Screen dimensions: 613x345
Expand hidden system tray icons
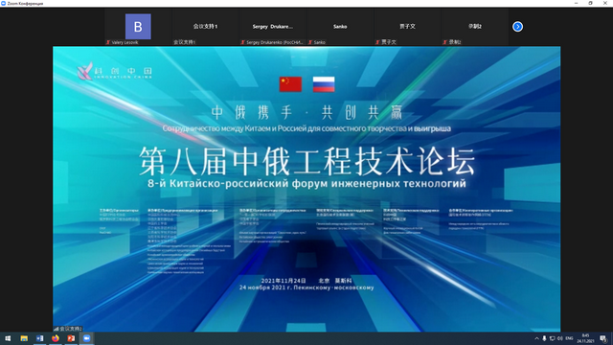(x=536, y=338)
